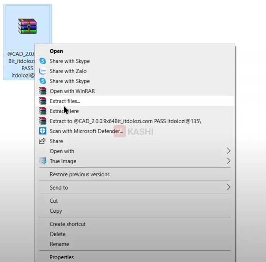Select Extract to @CAD_2.0.0.9x64Bit folder option
Image resolution: width=266 pixels, height=262 pixels.
[x=125, y=121]
